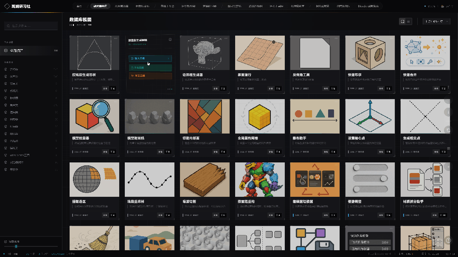Select the WINDOWS category in the sidebar
The width and height of the screenshot is (458, 257).
pos(31,155)
